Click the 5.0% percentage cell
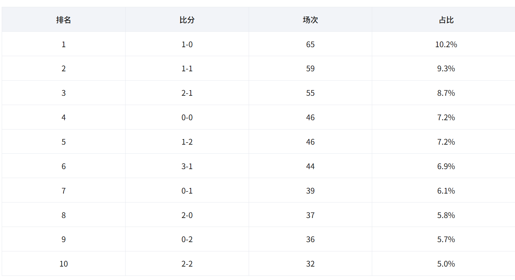 click(446, 264)
